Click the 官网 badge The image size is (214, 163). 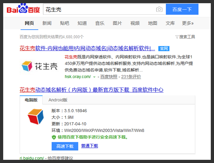pyautogui.click(x=164, y=49)
